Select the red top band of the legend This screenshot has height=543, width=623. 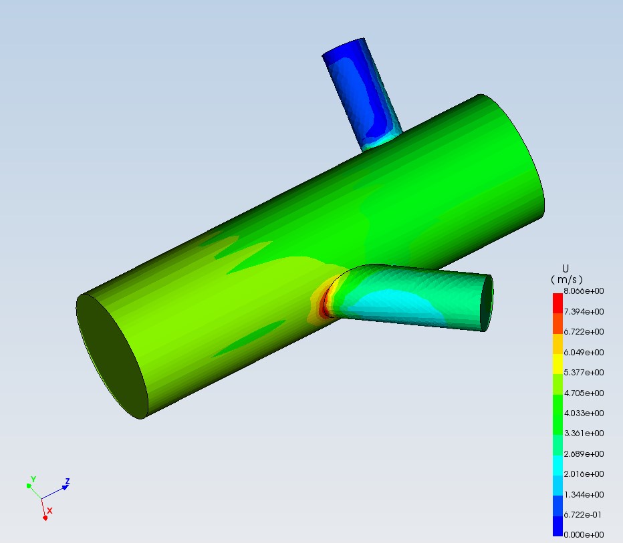pyautogui.click(x=558, y=304)
